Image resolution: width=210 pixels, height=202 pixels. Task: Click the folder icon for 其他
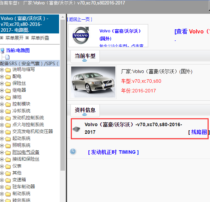click(8, 173)
